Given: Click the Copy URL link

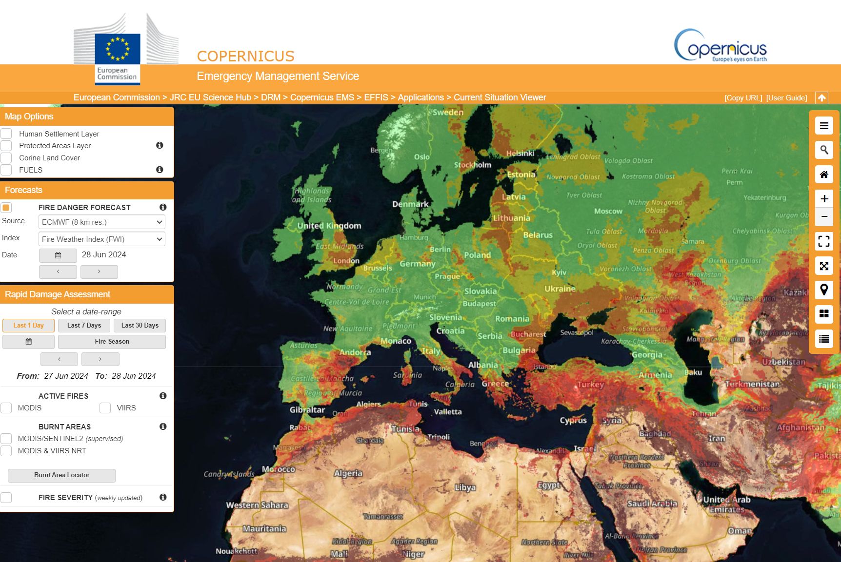Looking at the screenshot, I should (743, 98).
